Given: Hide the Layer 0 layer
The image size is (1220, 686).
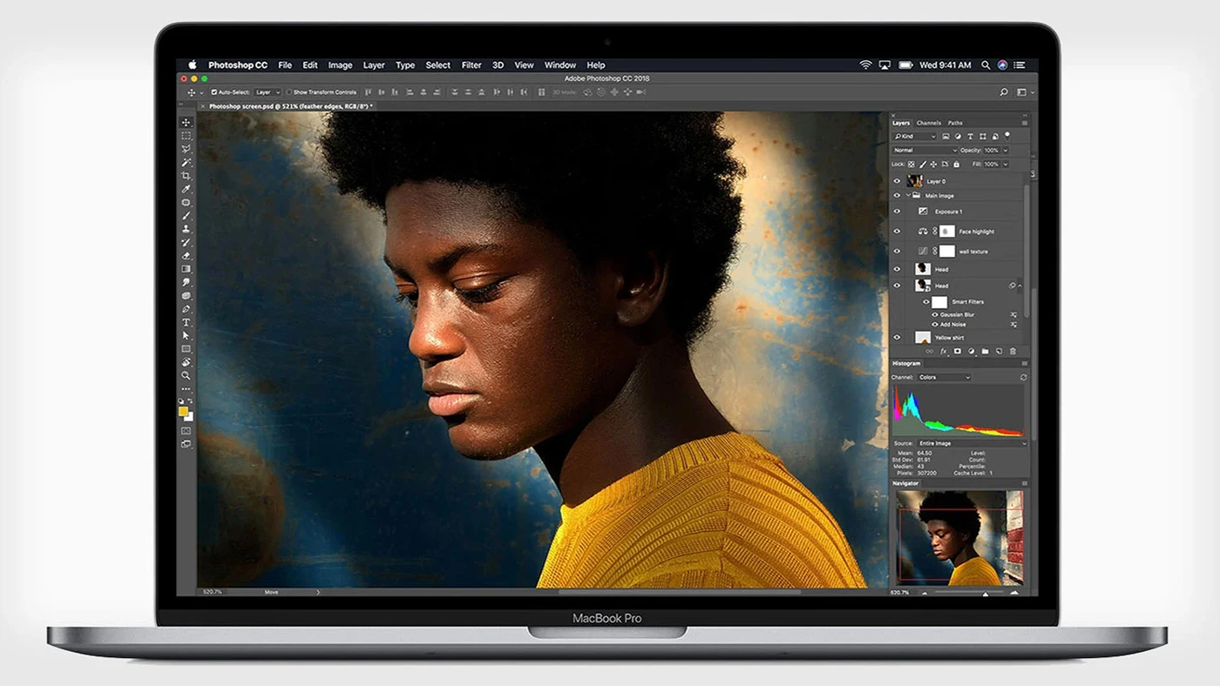Looking at the screenshot, I should (x=897, y=181).
